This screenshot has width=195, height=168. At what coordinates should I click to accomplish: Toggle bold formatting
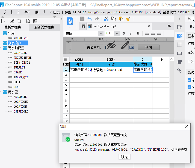pos(123,33)
